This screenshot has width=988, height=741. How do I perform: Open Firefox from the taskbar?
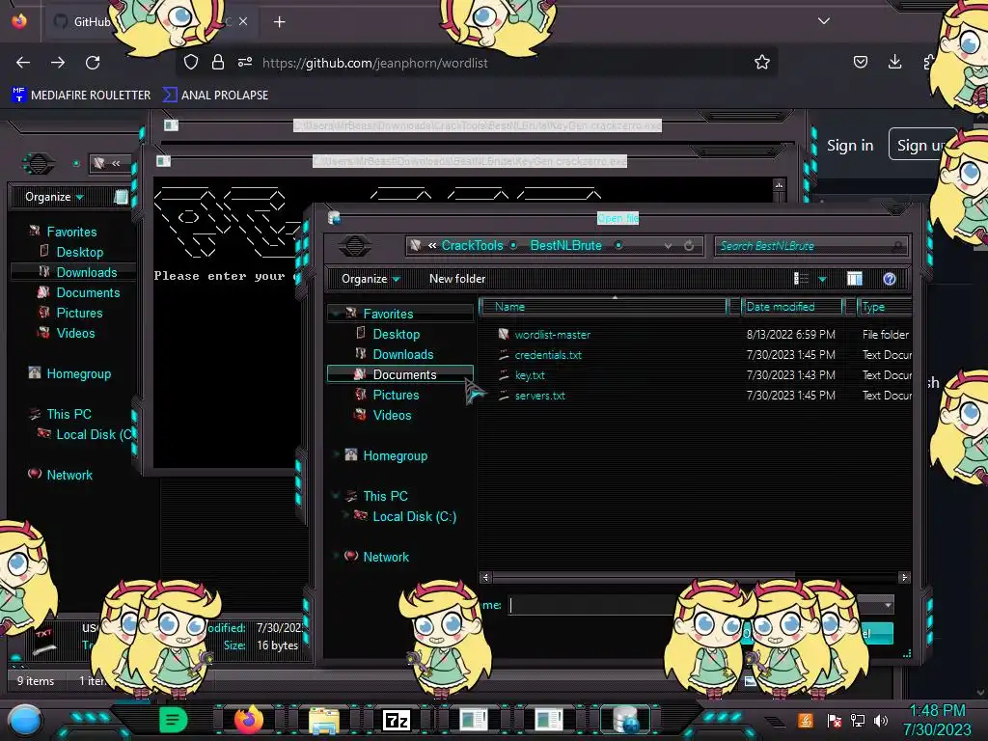249,720
